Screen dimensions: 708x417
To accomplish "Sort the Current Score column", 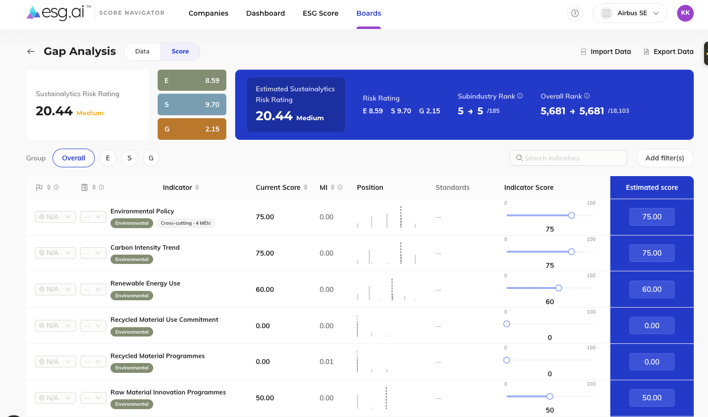I will (305, 187).
